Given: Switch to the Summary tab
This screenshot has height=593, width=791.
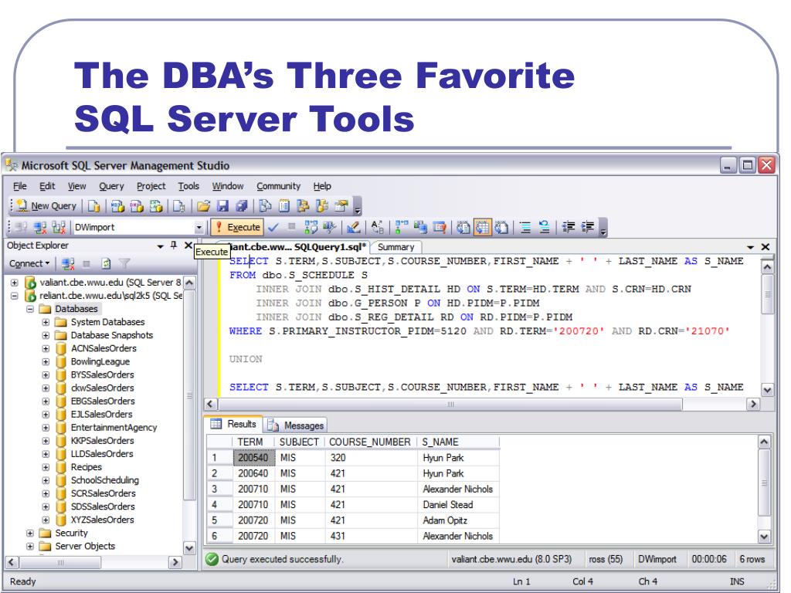Looking at the screenshot, I should point(395,247).
